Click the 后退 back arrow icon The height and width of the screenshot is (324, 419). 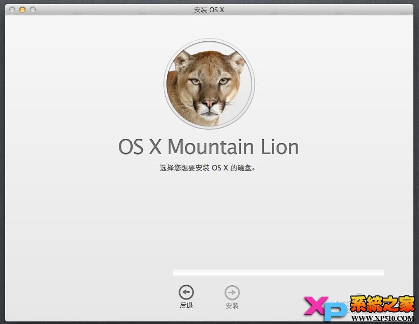click(x=186, y=292)
